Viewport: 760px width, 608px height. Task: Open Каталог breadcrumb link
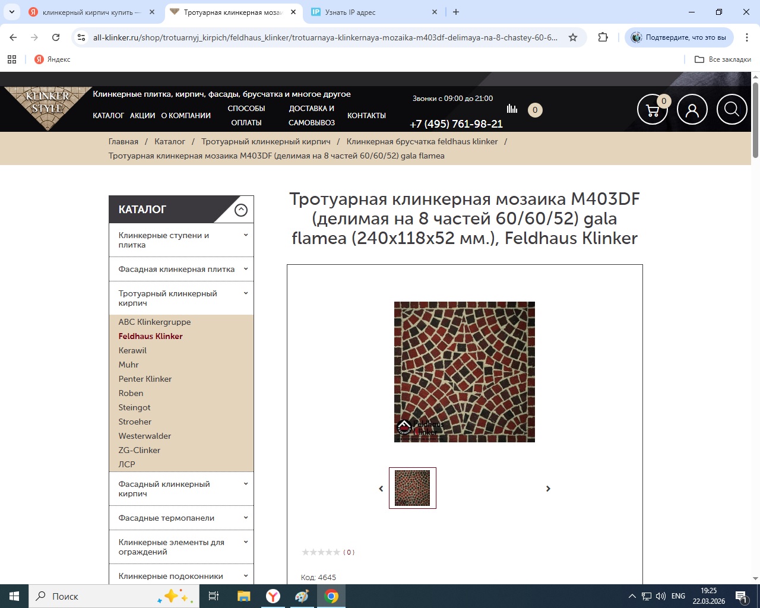pos(170,141)
